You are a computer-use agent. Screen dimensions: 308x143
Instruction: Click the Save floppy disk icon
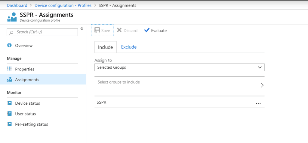(97, 30)
